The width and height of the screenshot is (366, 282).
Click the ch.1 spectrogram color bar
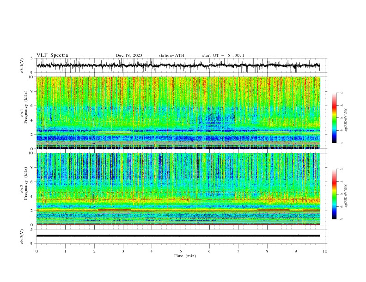click(334, 117)
